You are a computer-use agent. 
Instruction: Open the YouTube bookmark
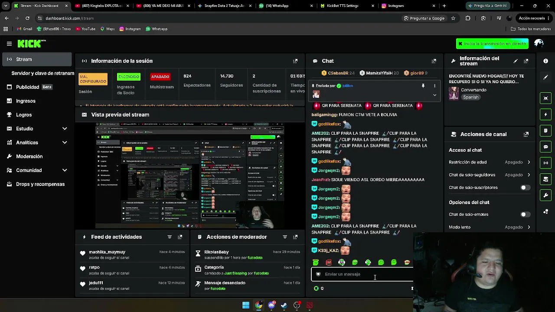[85, 29]
